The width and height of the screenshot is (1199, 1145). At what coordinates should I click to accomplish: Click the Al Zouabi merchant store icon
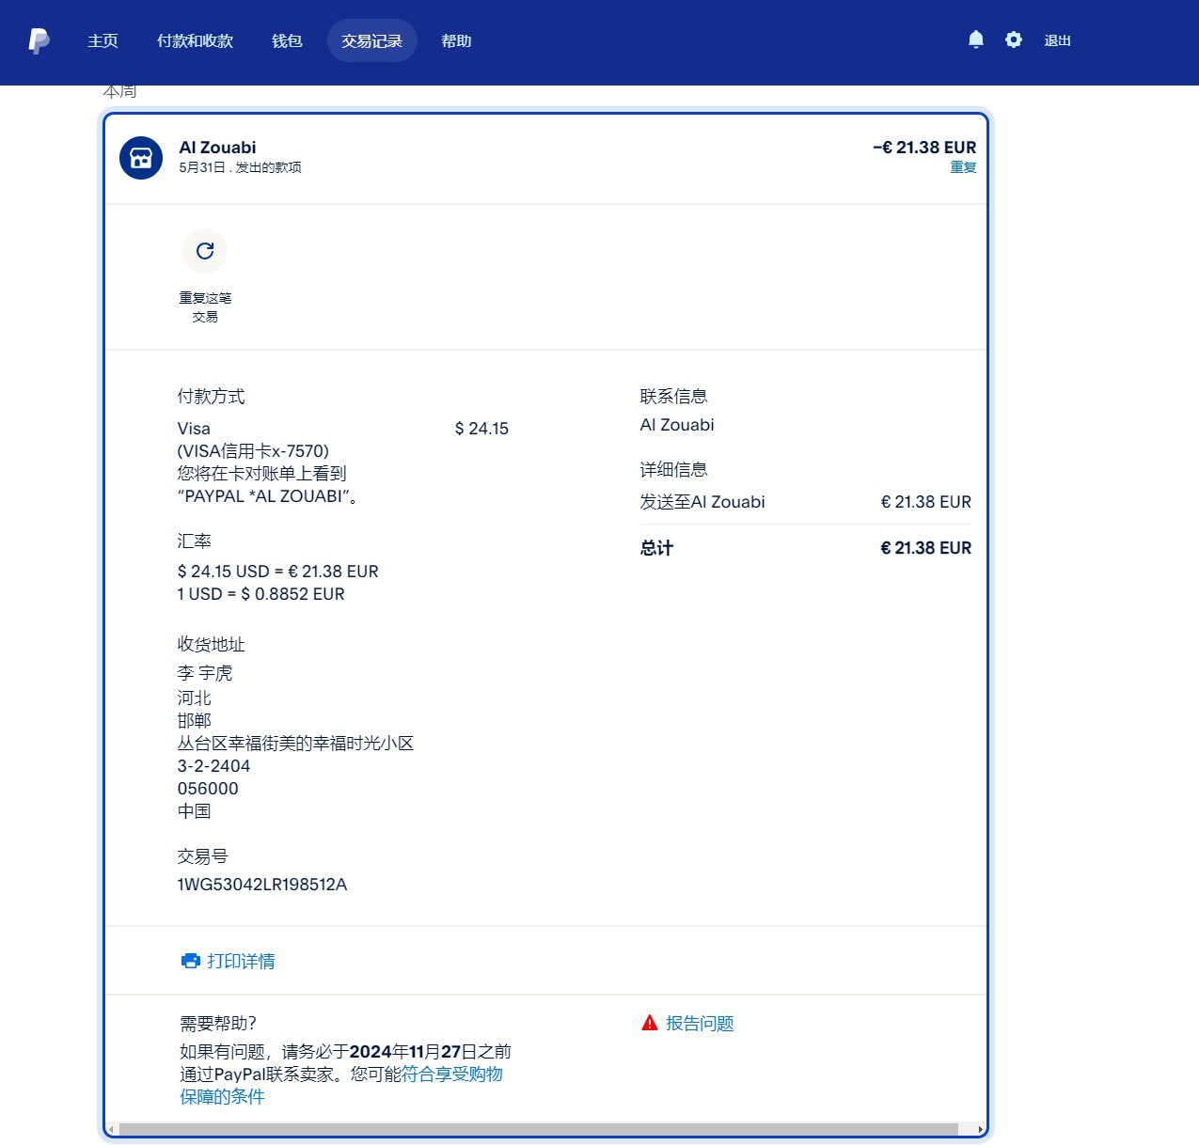[141, 157]
